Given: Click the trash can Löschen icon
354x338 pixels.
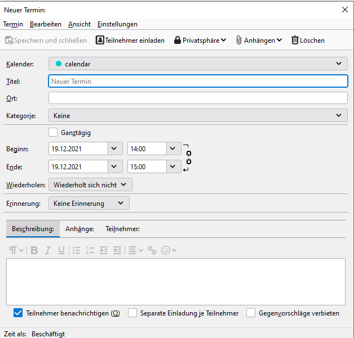Looking at the screenshot, I should coord(295,40).
